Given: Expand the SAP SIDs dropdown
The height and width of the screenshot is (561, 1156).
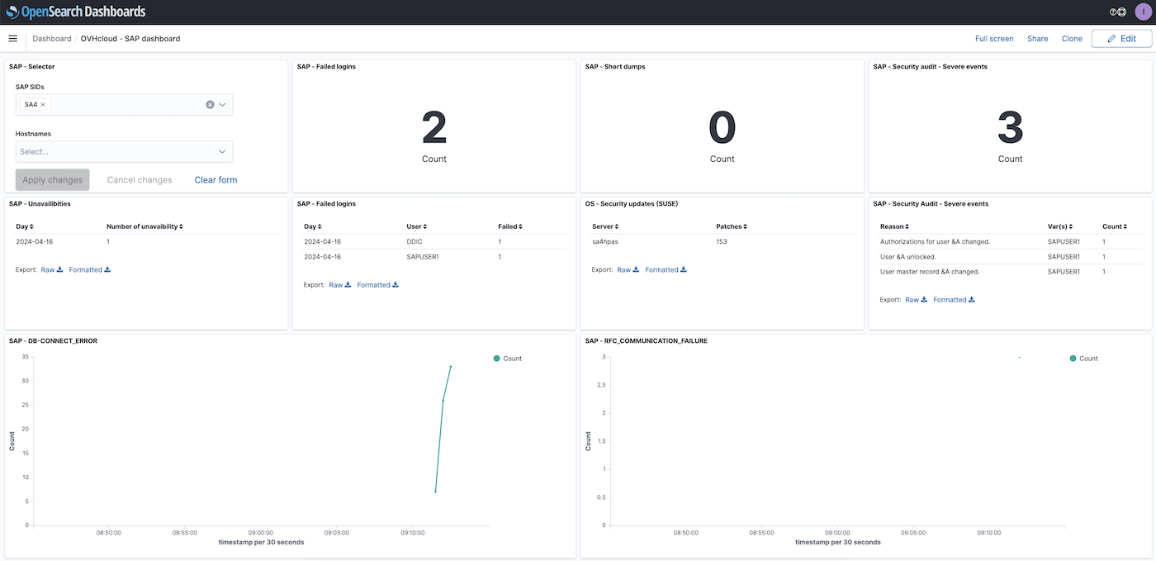Looking at the screenshot, I should 223,105.
